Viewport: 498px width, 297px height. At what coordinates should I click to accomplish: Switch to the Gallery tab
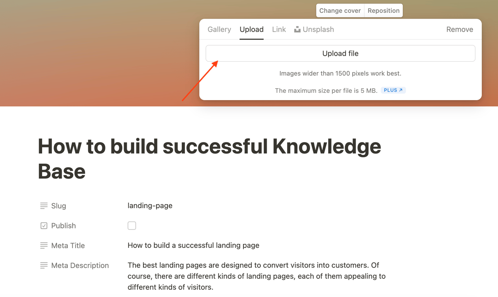pos(219,29)
